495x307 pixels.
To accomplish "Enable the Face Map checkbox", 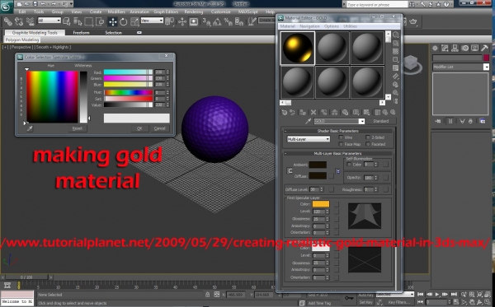I will coord(341,144).
